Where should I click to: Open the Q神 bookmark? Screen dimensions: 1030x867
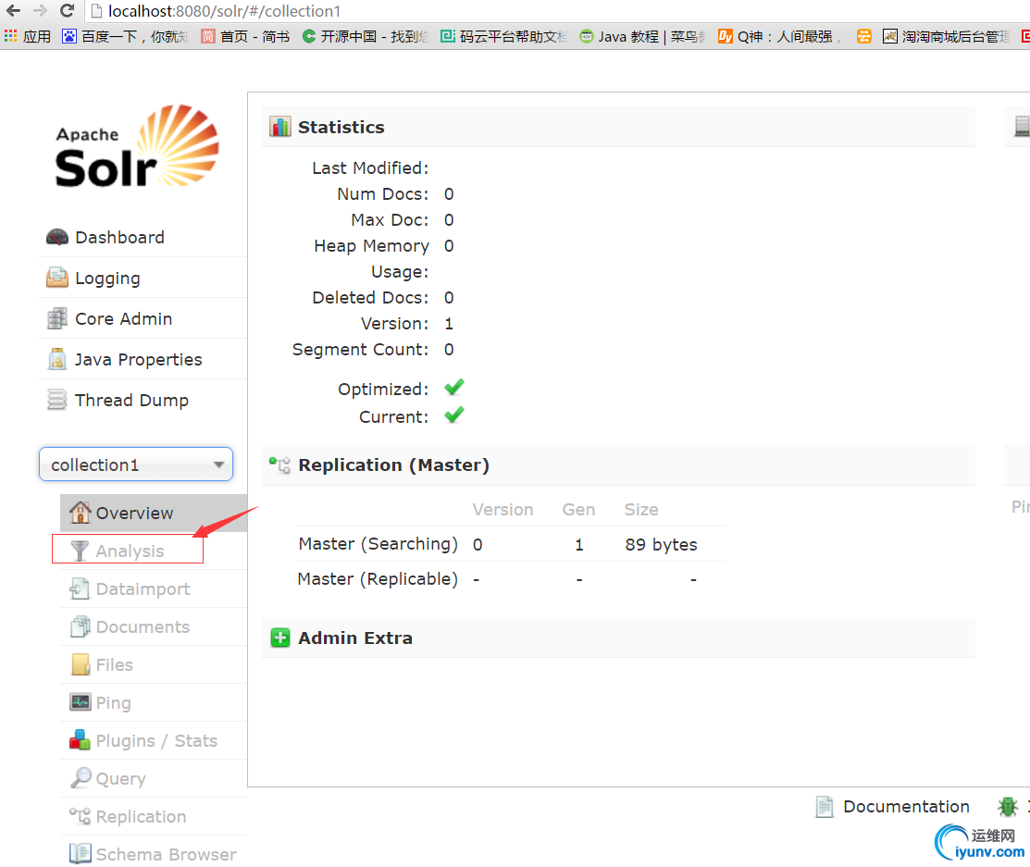(780, 36)
